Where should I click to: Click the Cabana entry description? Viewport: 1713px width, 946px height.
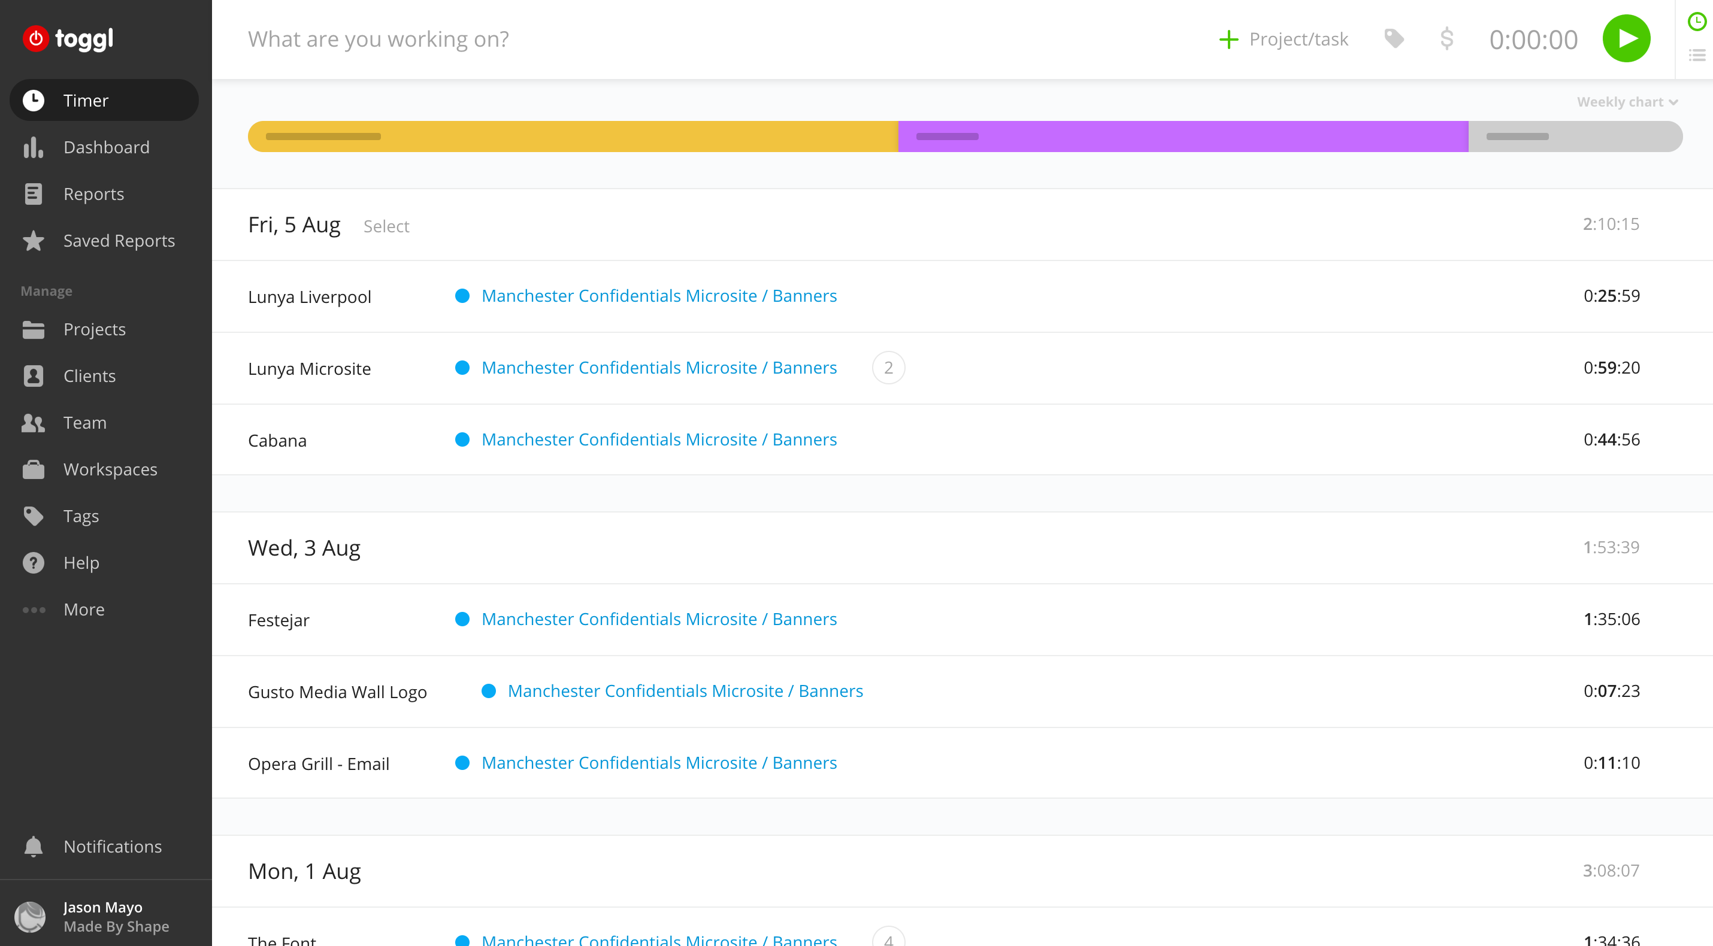click(277, 441)
